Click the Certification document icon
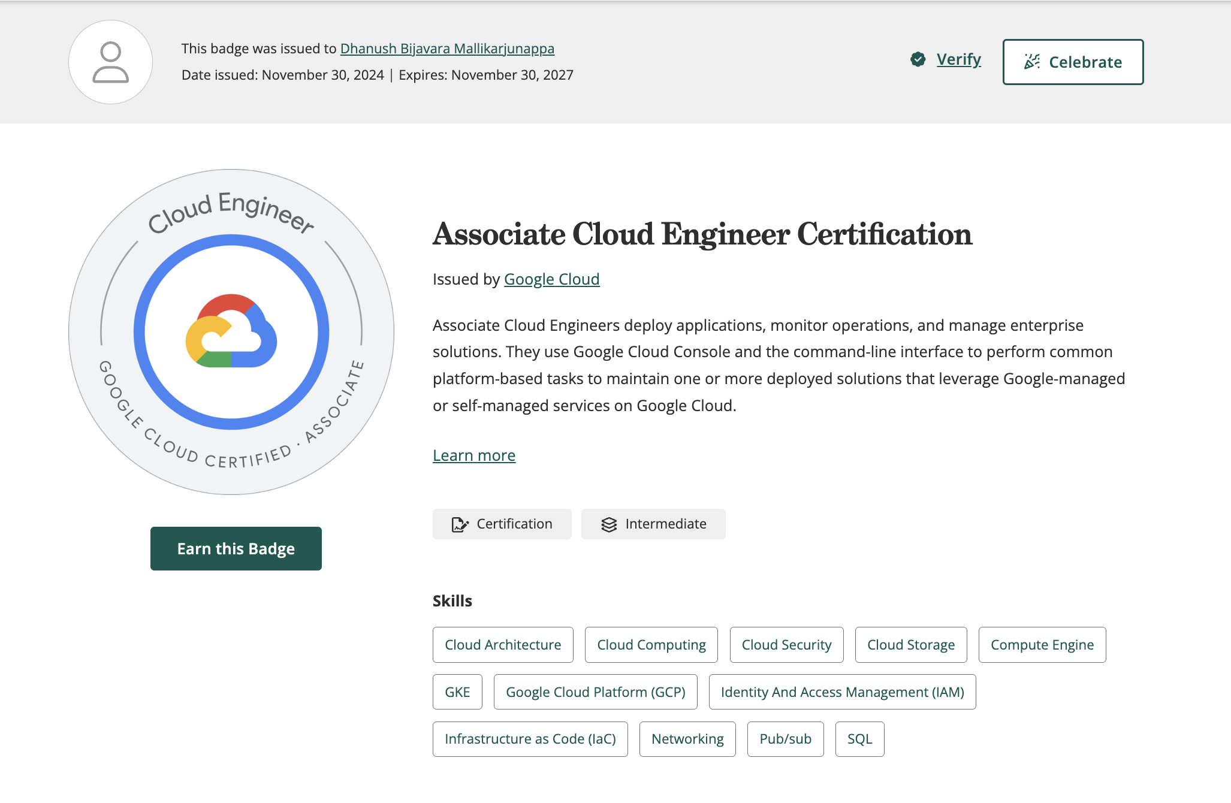Viewport: 1231px width, 803px height. coord(459,524)
